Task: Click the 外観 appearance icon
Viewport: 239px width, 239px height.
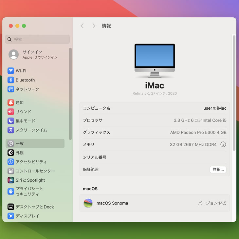Action: 11,153
